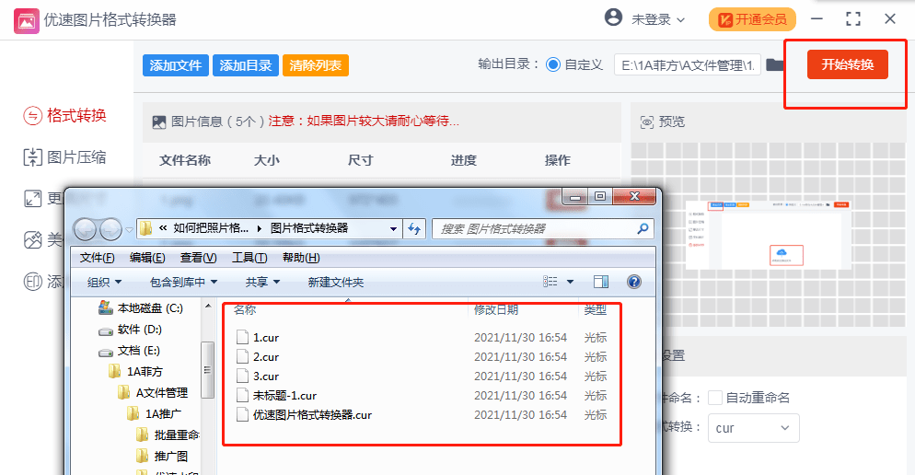Open the 共享 dropdown
Image resolution: width=915 pixels, height=475 pixels.
262,283
